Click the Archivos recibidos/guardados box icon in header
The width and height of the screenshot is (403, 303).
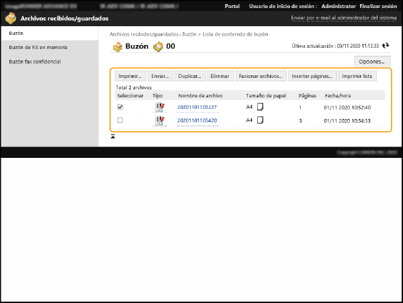(11, 18)
